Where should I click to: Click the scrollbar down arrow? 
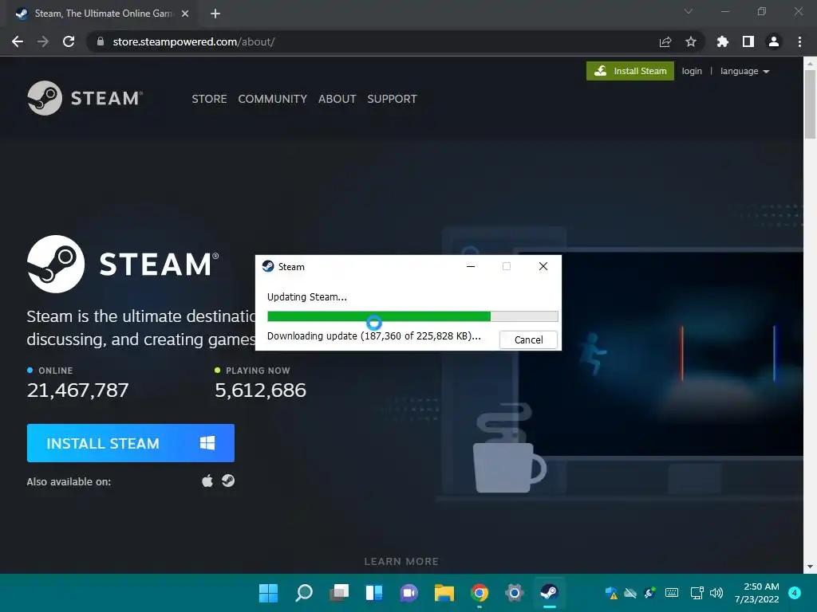tap(810, 567)
